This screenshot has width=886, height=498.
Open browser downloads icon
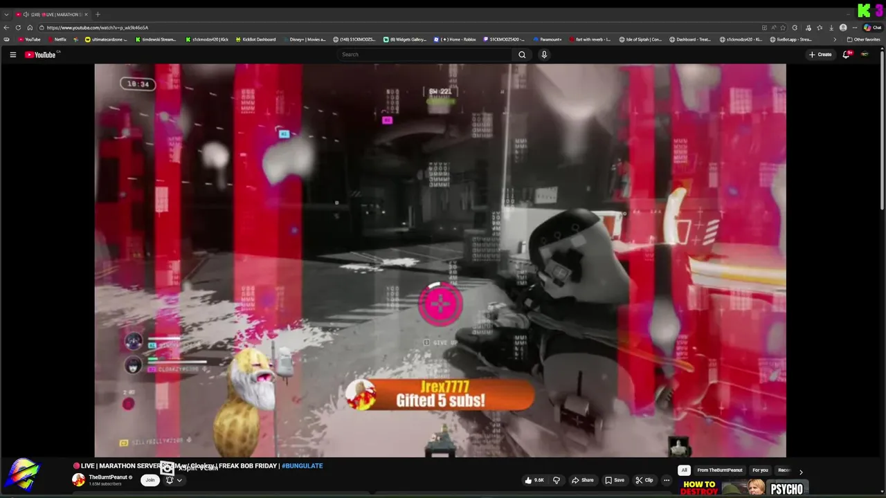pos(831,28)
